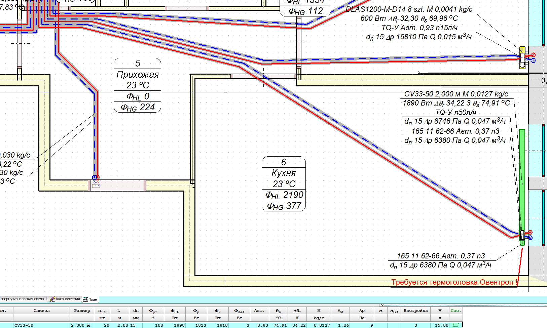Click the 15,00 volume cell
This screenshot has height=328, width=547.
click(440, 325)
